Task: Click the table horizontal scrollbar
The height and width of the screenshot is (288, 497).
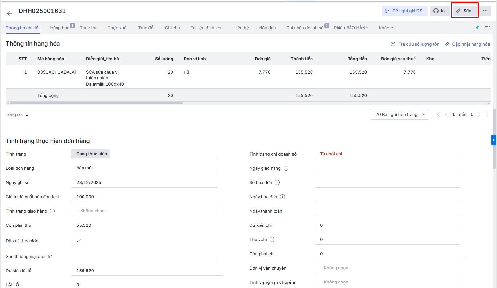Action: tap(96, 103)
